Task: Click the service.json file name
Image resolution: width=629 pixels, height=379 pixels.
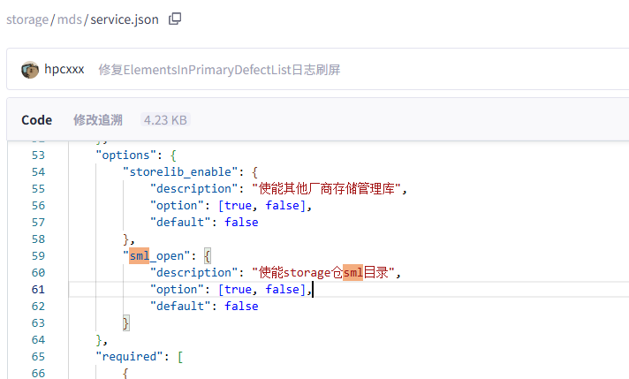Action: tap(125, 19)
